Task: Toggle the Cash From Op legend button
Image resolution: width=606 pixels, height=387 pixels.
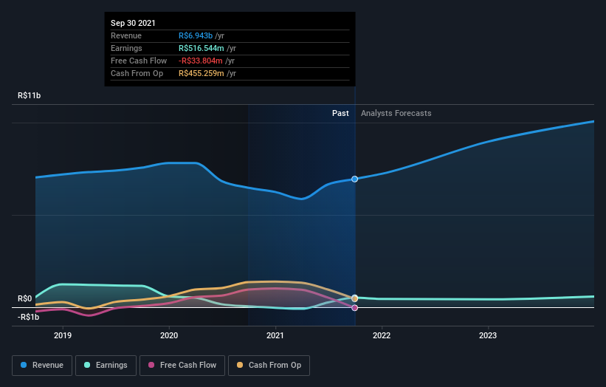Action: [x=269, y=366]
